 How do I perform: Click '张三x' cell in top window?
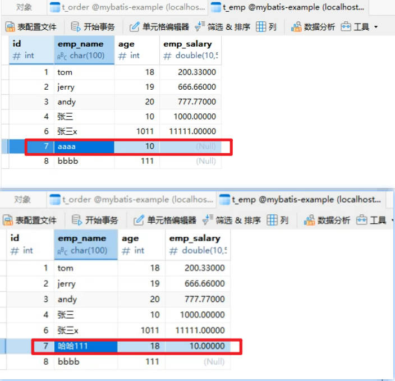pyautogui.click(x=84, y=131)
